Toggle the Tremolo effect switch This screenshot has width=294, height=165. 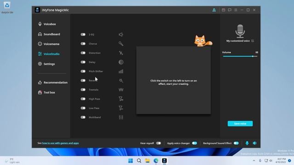[83, 90]
